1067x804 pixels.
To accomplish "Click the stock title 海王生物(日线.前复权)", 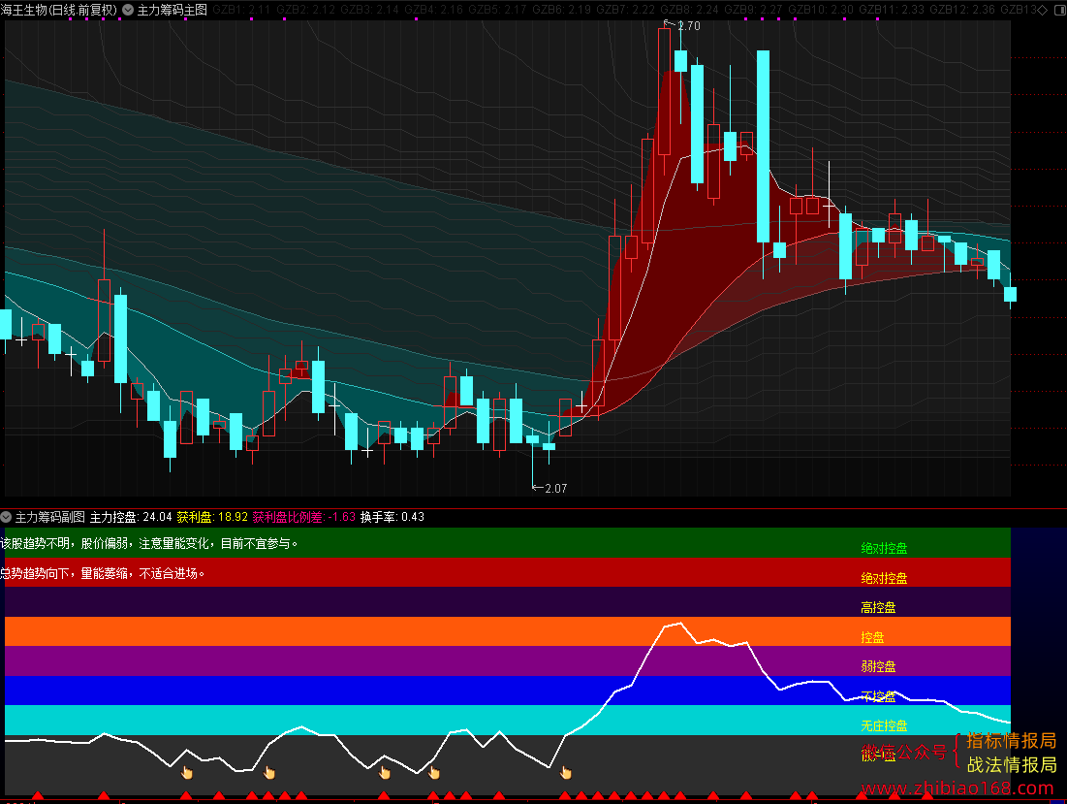I will (59, 10).
